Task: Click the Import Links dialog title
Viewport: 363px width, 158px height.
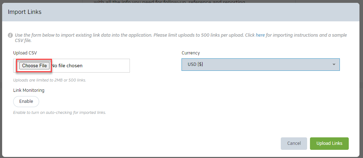Action: (25, 12)
